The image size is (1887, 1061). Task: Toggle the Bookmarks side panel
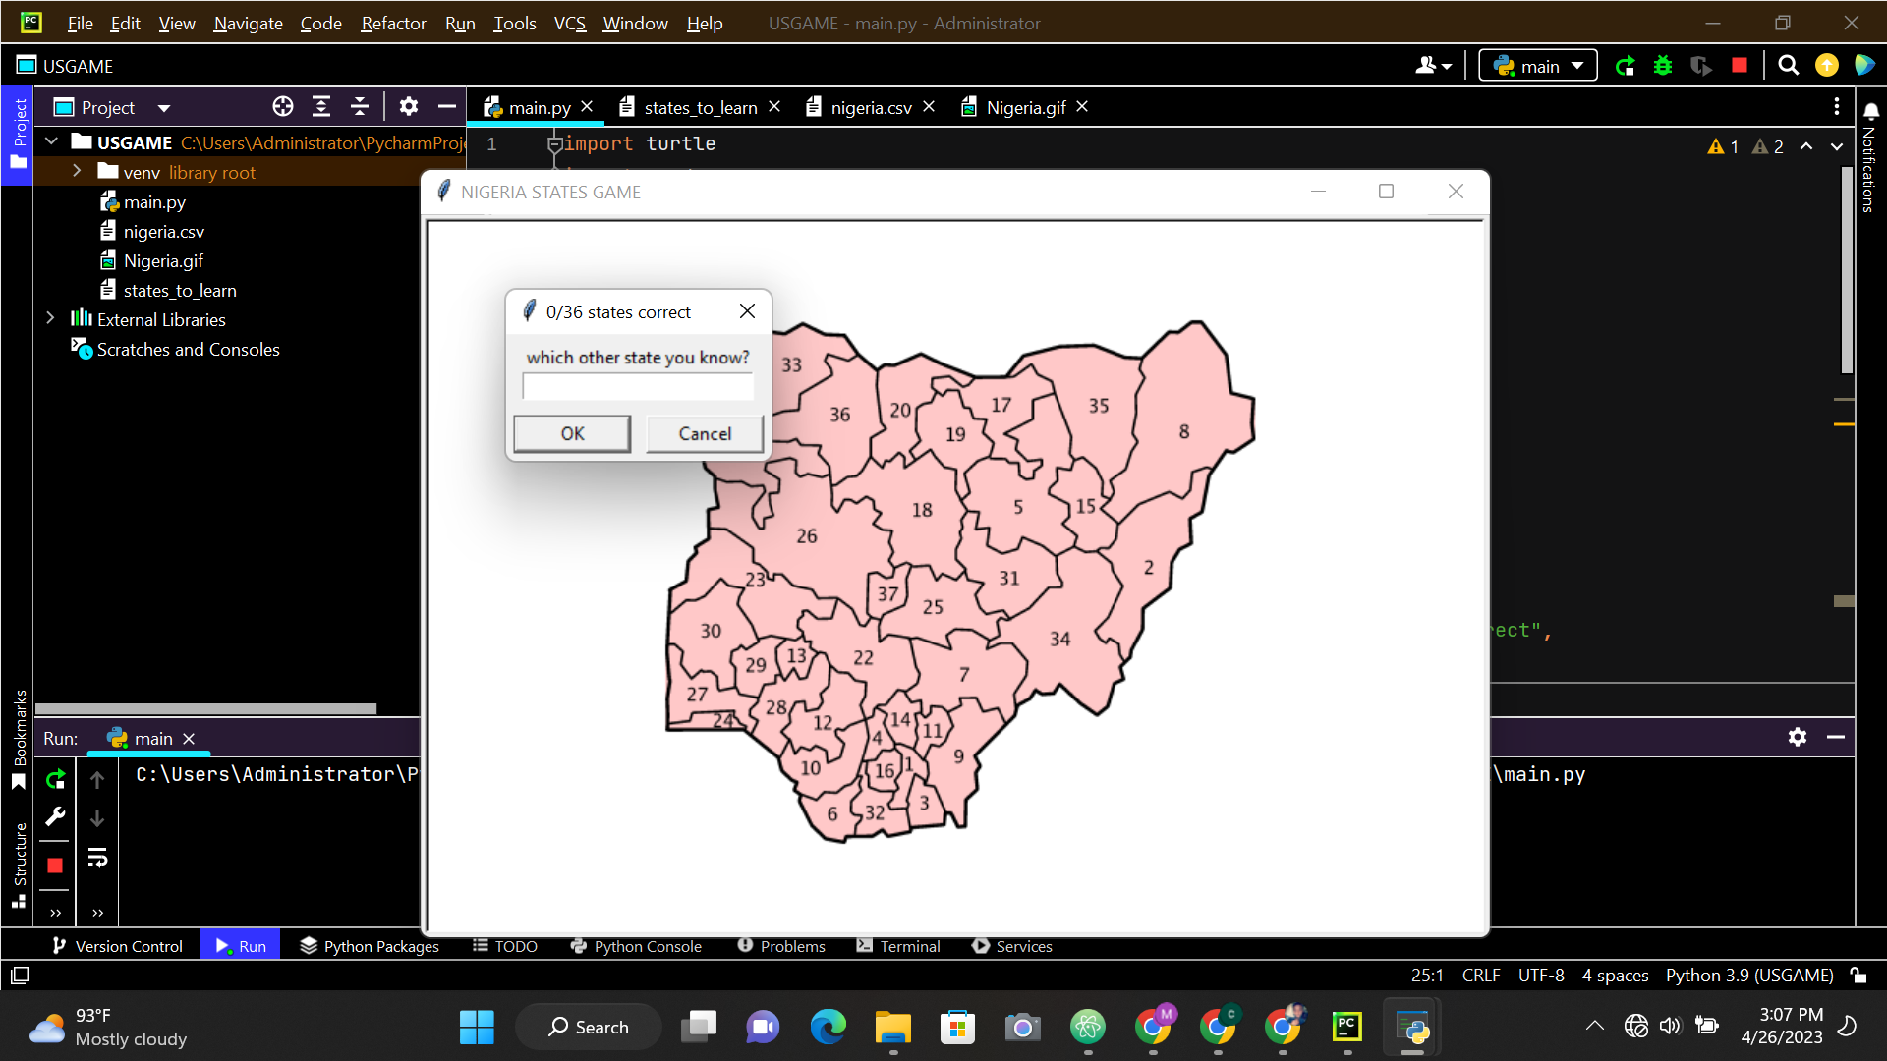tap(19, 739)
